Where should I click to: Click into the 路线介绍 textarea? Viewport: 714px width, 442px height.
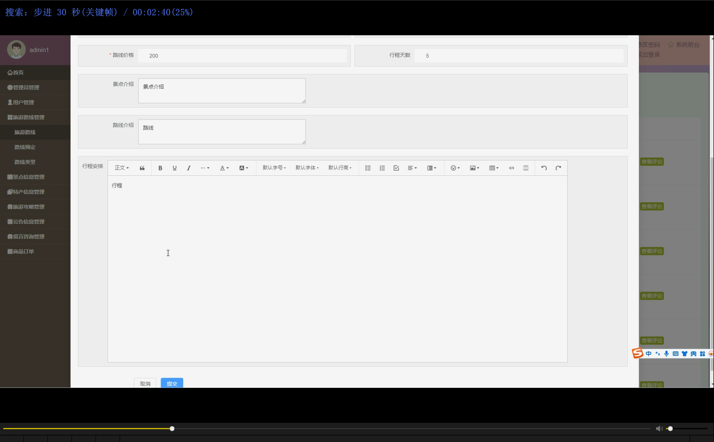tap(222, 132)
